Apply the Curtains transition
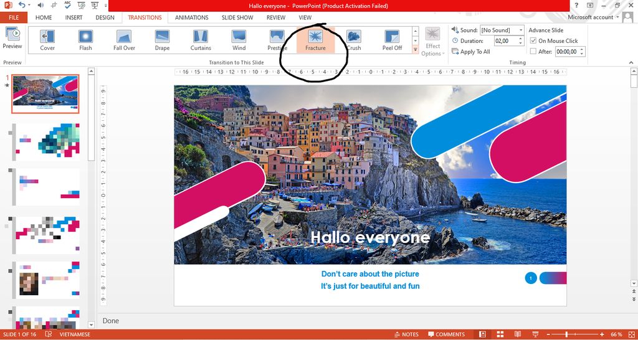Viewport: 638px width, 340px height. click(200, 40)
